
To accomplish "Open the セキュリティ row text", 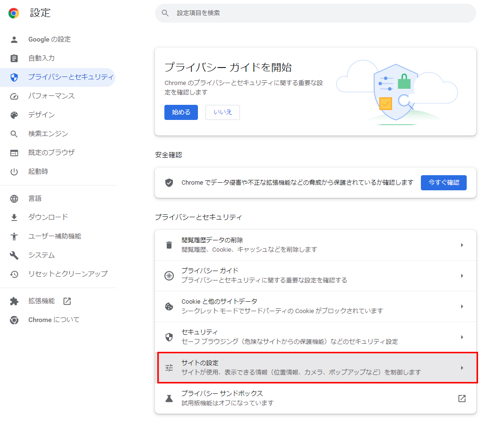I will 290,337.
